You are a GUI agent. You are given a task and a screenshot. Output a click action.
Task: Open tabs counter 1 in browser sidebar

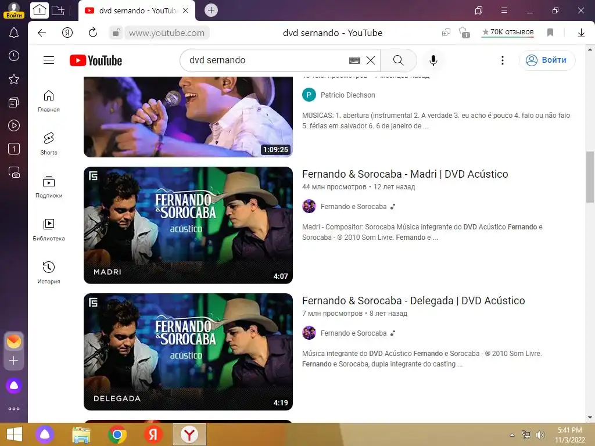click(14, 149)
